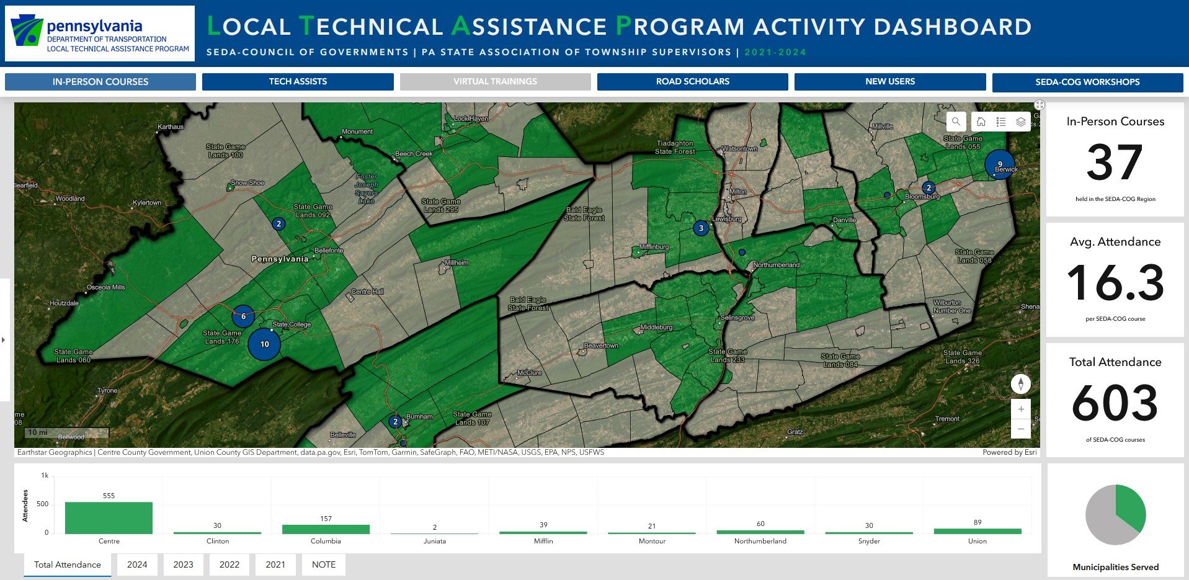Image resolution: width=1189 pixels, height=580 pixels.
Task: Open the map legend panel
Action: click(x=1001, y=122)
